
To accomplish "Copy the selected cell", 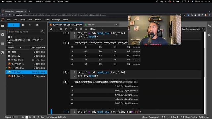I will point(66,29).
